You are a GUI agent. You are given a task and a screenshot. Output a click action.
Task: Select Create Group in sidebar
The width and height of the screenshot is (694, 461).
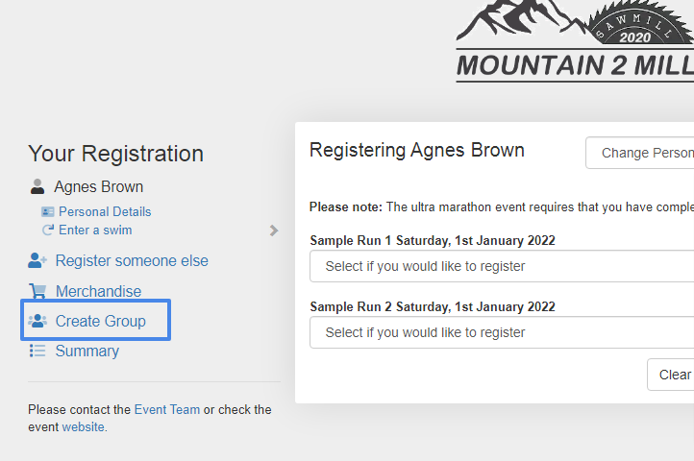(x=101, y=321)
